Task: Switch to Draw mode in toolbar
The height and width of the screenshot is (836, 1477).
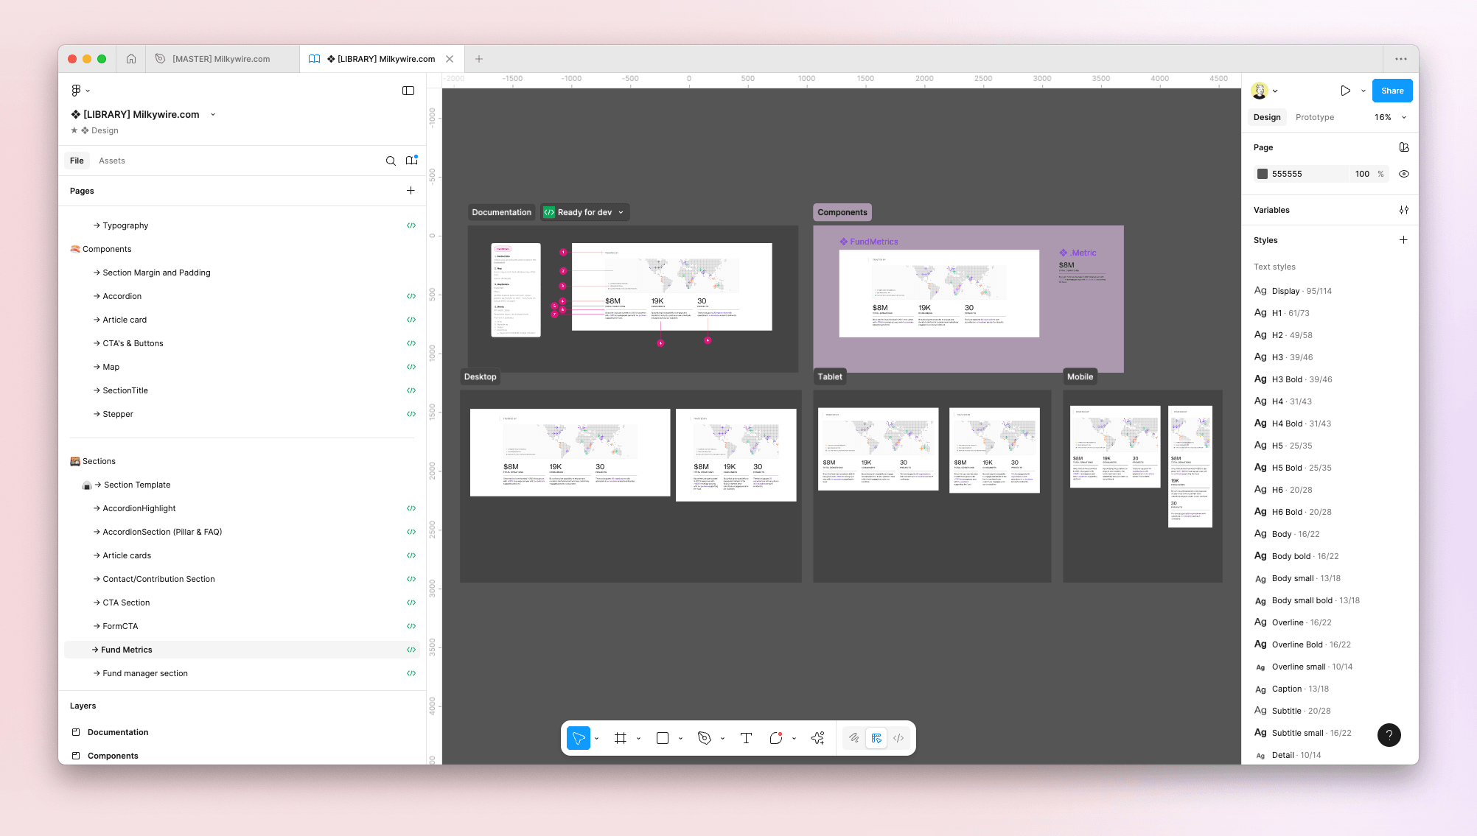Action: tap(854, 738)
